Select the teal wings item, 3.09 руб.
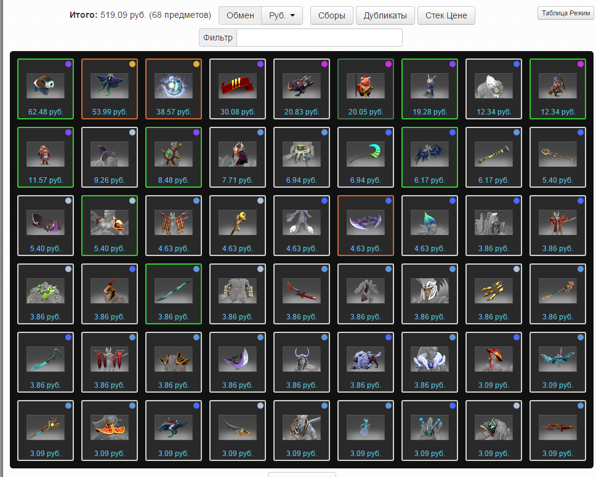Screen dimensions: 596x477 558,363
